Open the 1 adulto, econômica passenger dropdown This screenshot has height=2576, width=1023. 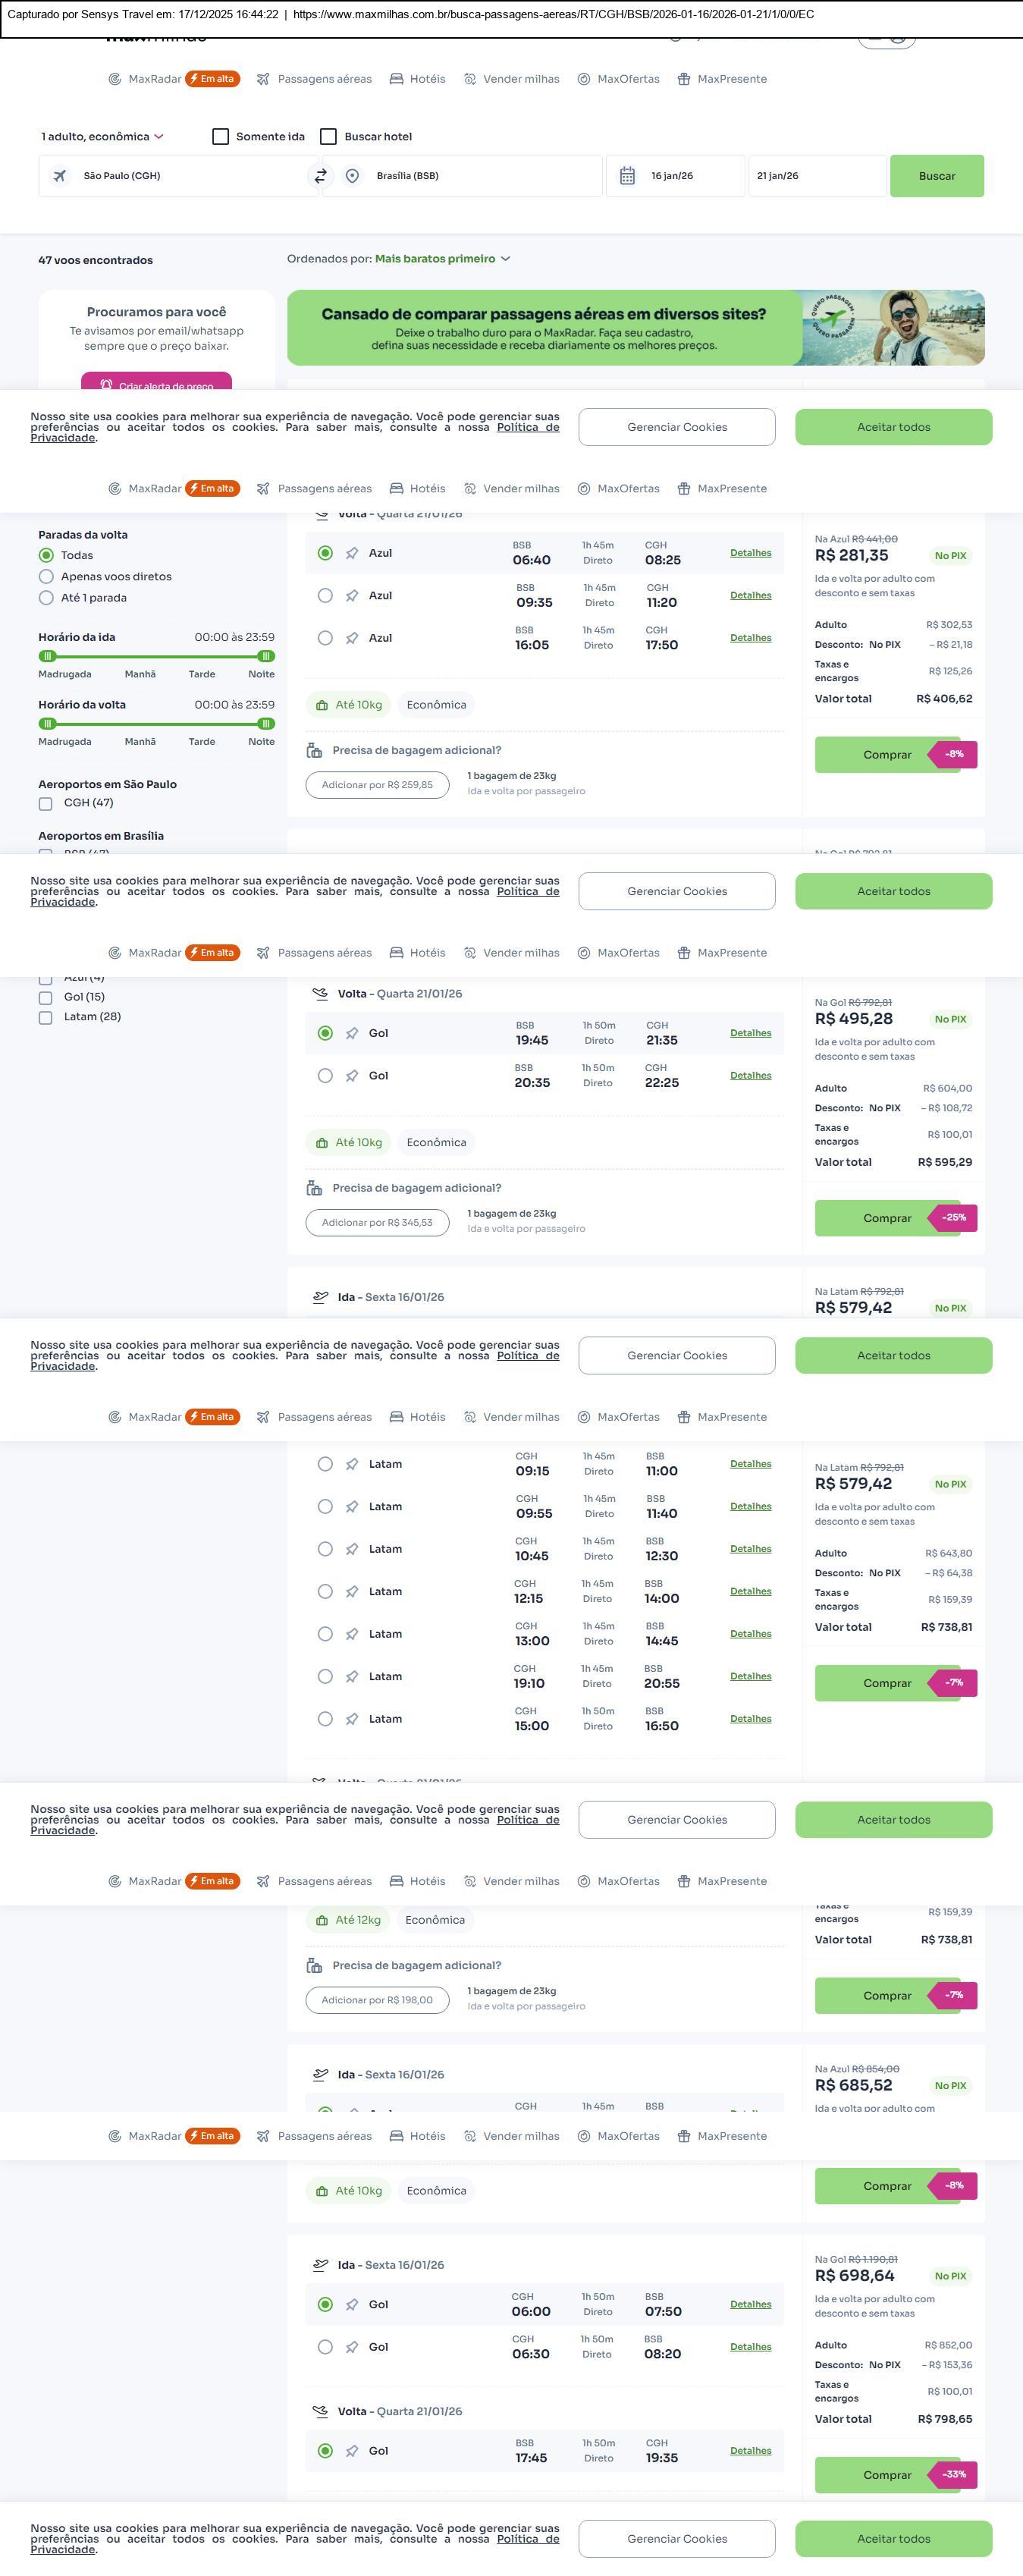click(102, 137)
